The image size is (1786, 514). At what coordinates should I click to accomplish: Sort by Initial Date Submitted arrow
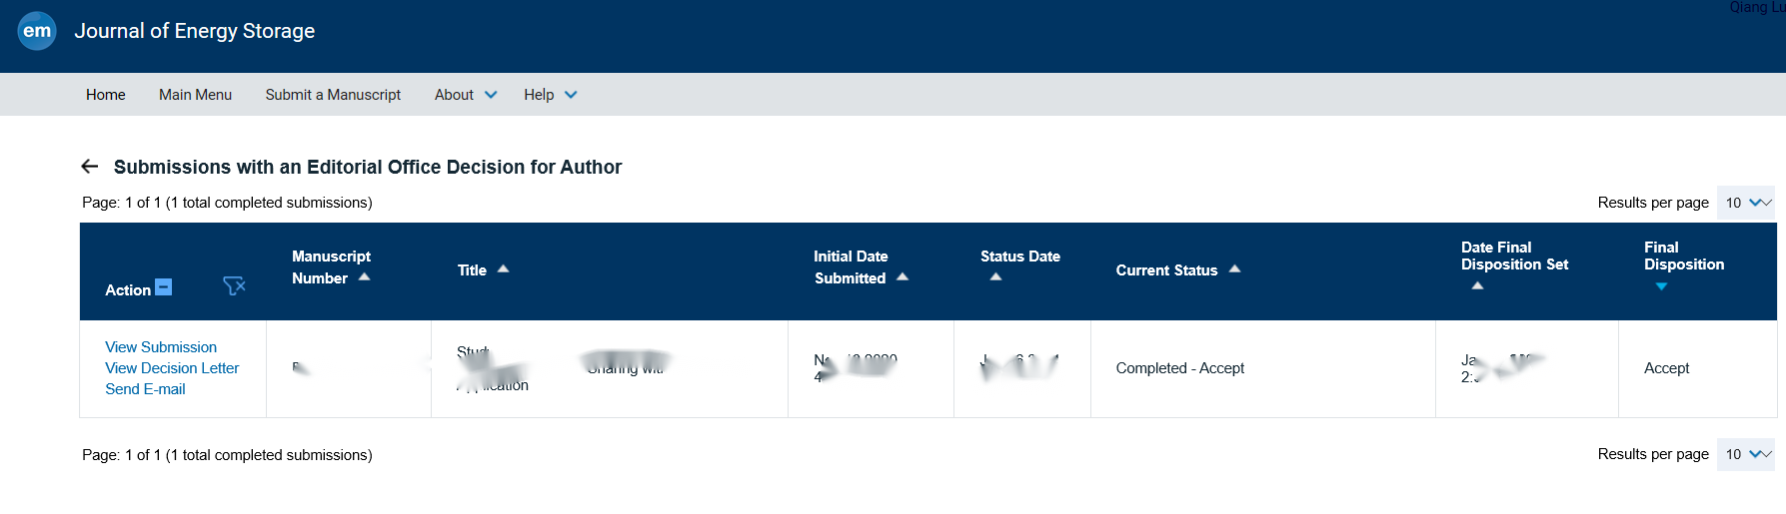[x=902, y=277]
